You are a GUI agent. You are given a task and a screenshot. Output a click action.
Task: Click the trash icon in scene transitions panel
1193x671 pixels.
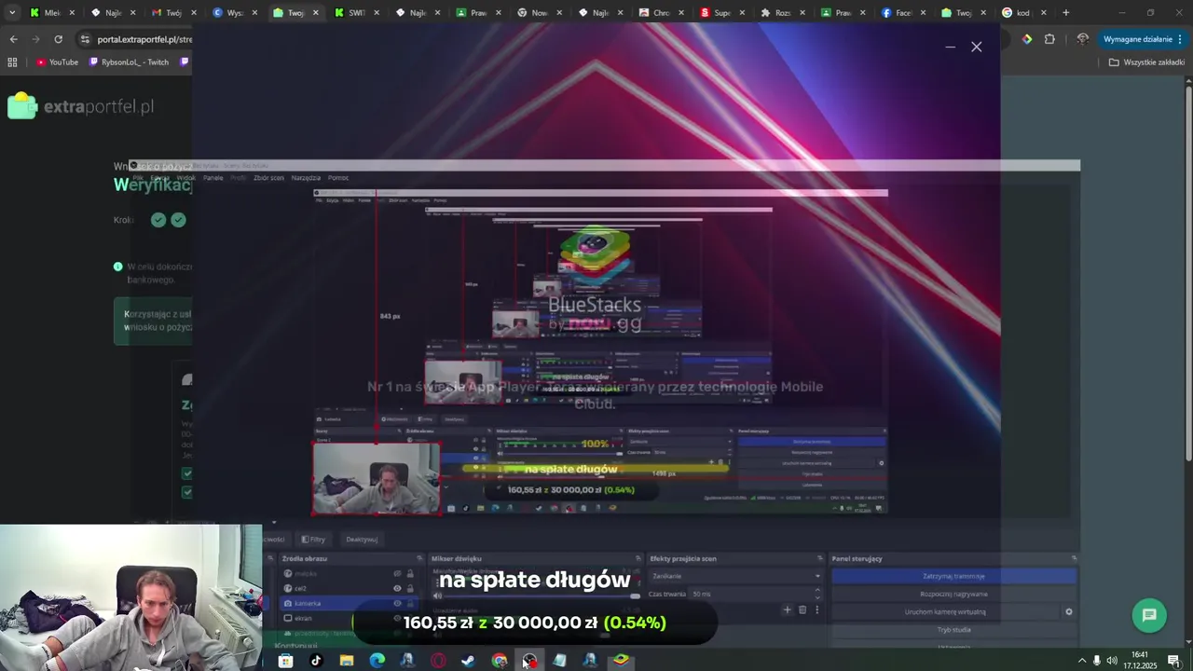802,610
